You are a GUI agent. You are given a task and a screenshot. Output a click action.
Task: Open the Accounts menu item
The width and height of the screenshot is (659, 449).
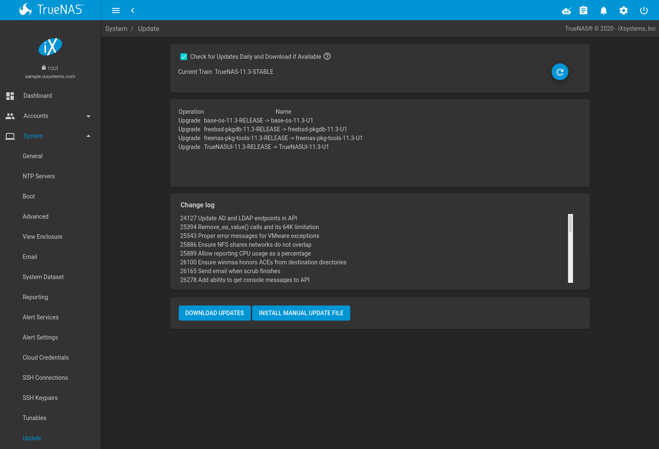coord(36,116)
